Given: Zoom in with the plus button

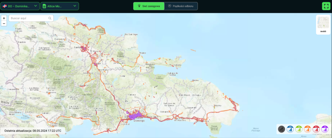Looking at the screenshot, I should coord(4,18).
